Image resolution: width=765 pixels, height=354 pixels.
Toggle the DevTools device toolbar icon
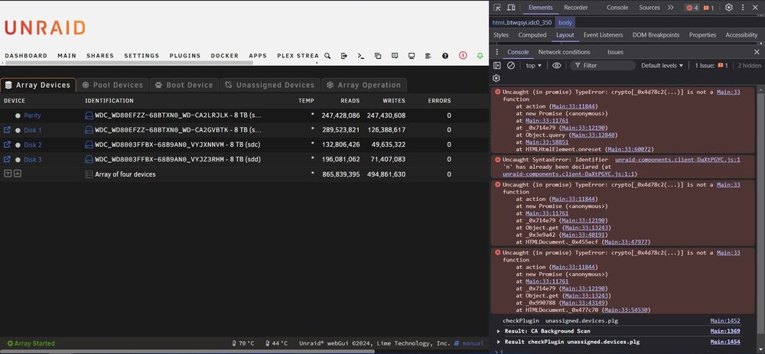[511, 8]
